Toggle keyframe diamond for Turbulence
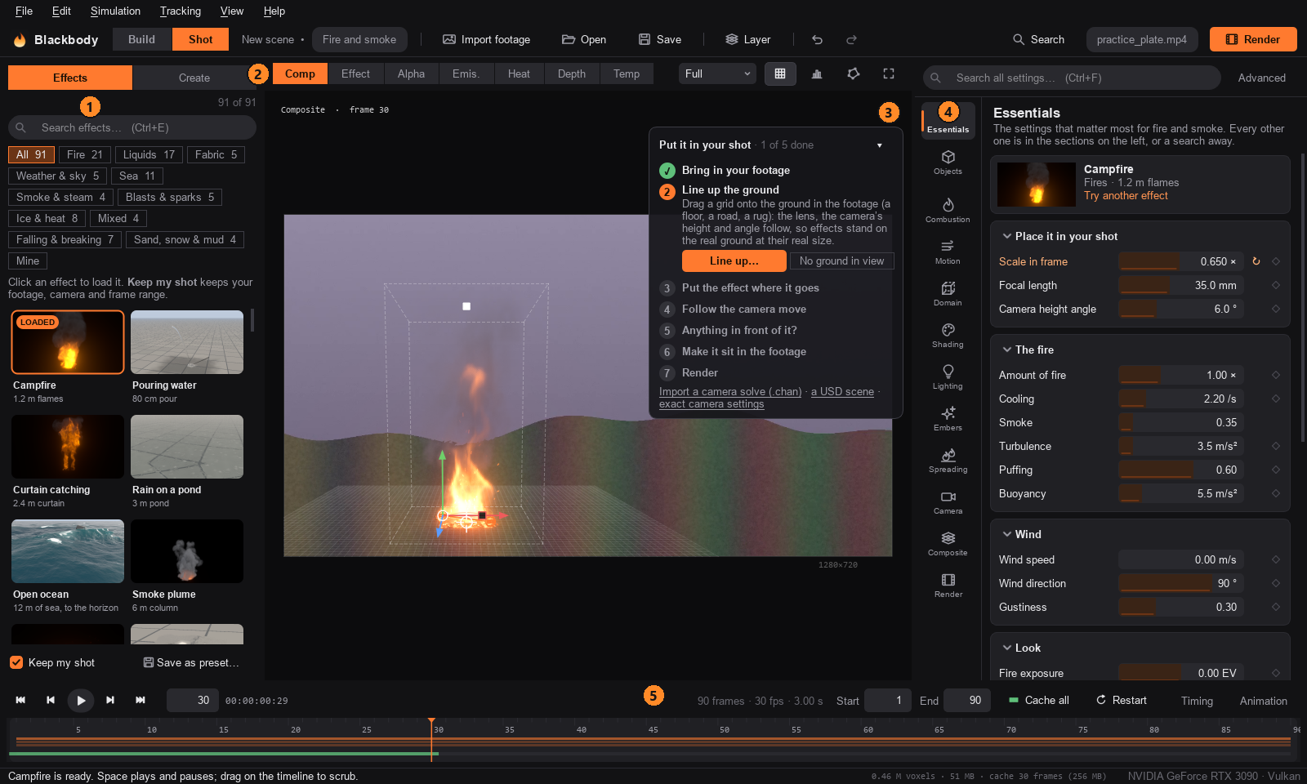 [1276, 446]
